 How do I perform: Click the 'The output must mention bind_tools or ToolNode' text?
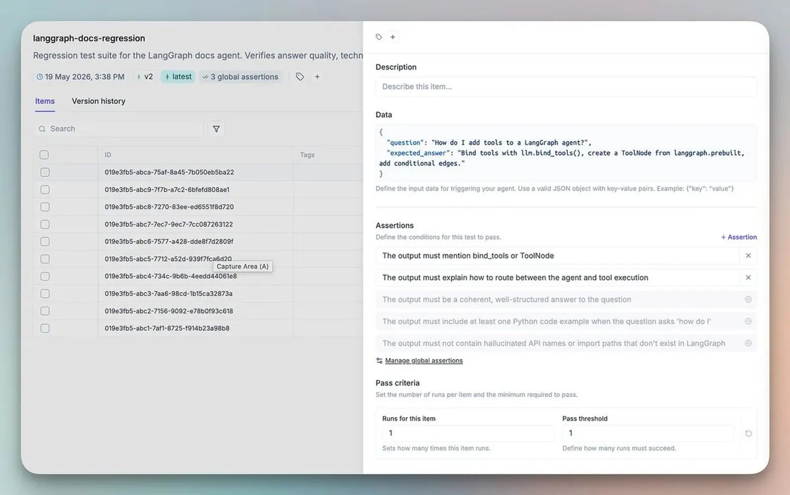coord(468,256)
